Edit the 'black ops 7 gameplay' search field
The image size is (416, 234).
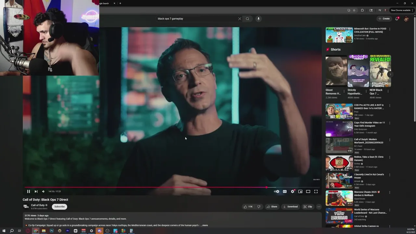[197, 19]
